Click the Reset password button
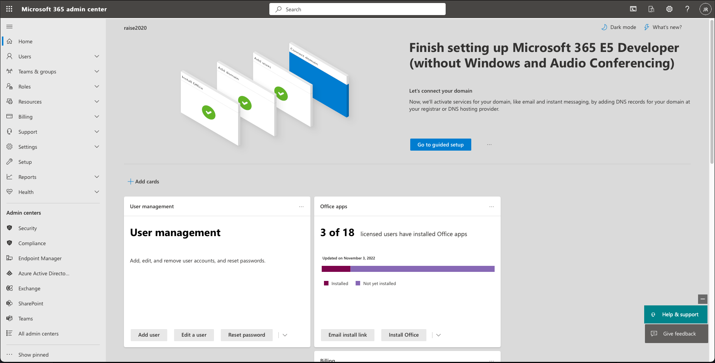Viewport: 715px width, 363px height. coord(246,335)
